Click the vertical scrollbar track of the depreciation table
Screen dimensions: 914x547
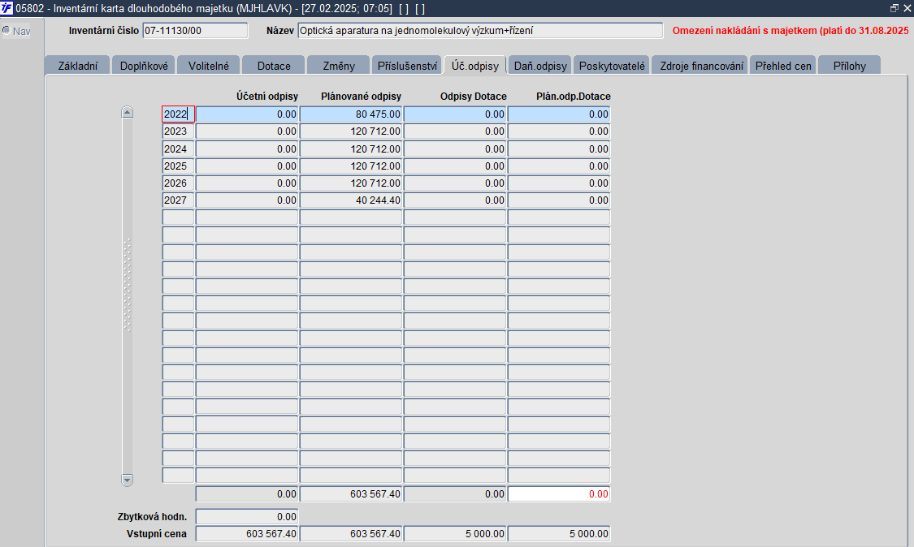(x=127, y=296)
